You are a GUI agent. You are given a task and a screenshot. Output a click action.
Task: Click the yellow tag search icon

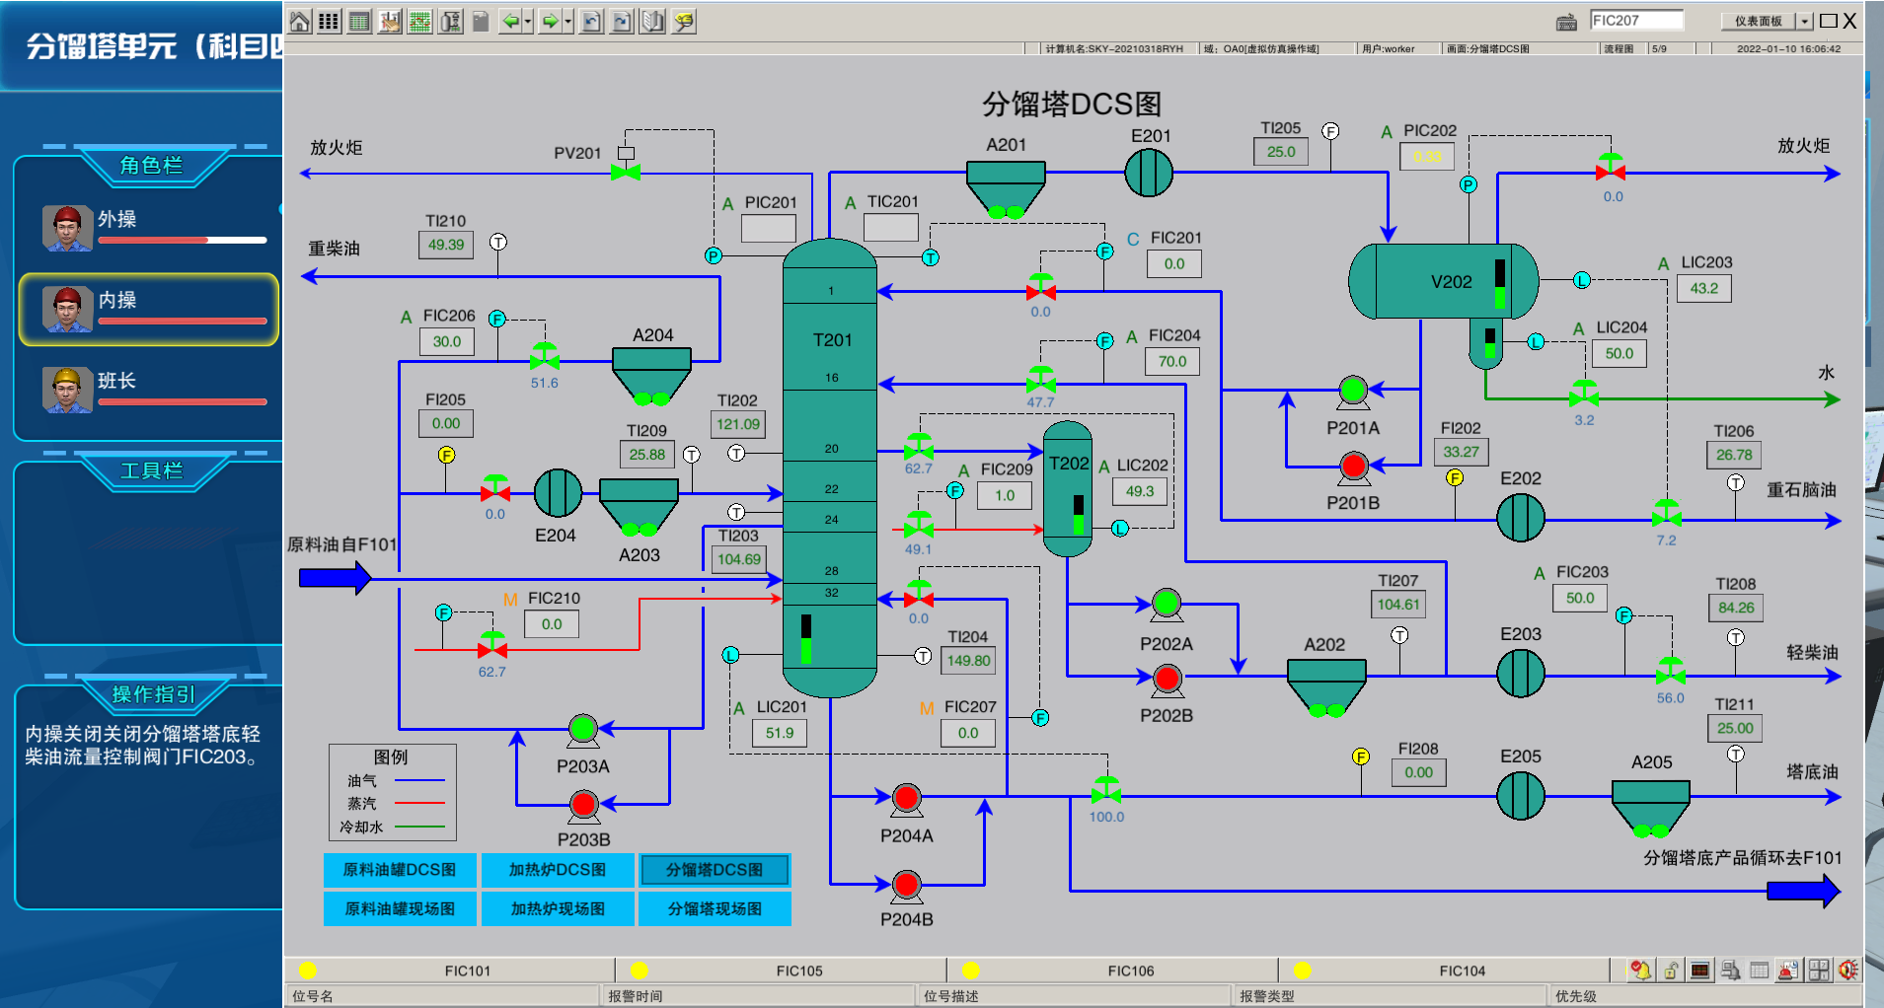684,21
